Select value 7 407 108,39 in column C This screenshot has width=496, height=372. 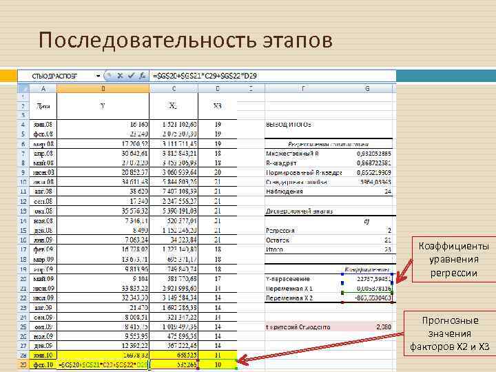(x=174, y=192)
